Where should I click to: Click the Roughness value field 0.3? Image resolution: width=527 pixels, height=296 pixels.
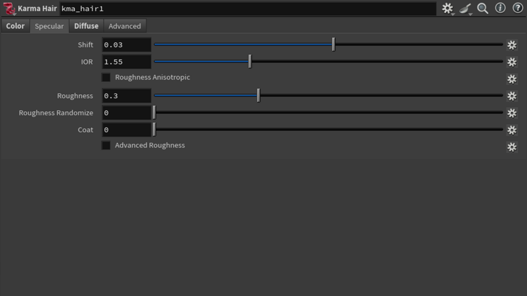click(x=126, y=96)
